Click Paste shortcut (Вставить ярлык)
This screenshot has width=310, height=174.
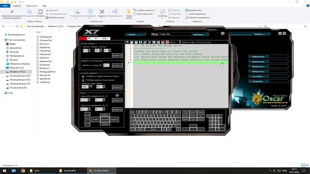point(55,17)
